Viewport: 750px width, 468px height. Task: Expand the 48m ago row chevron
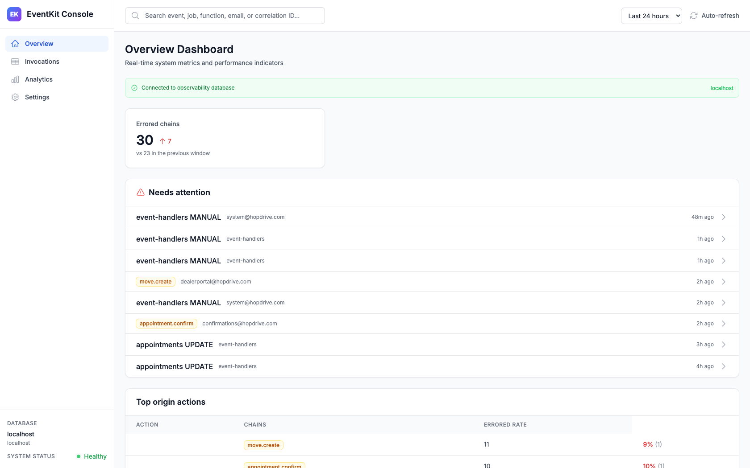[724, 217]
